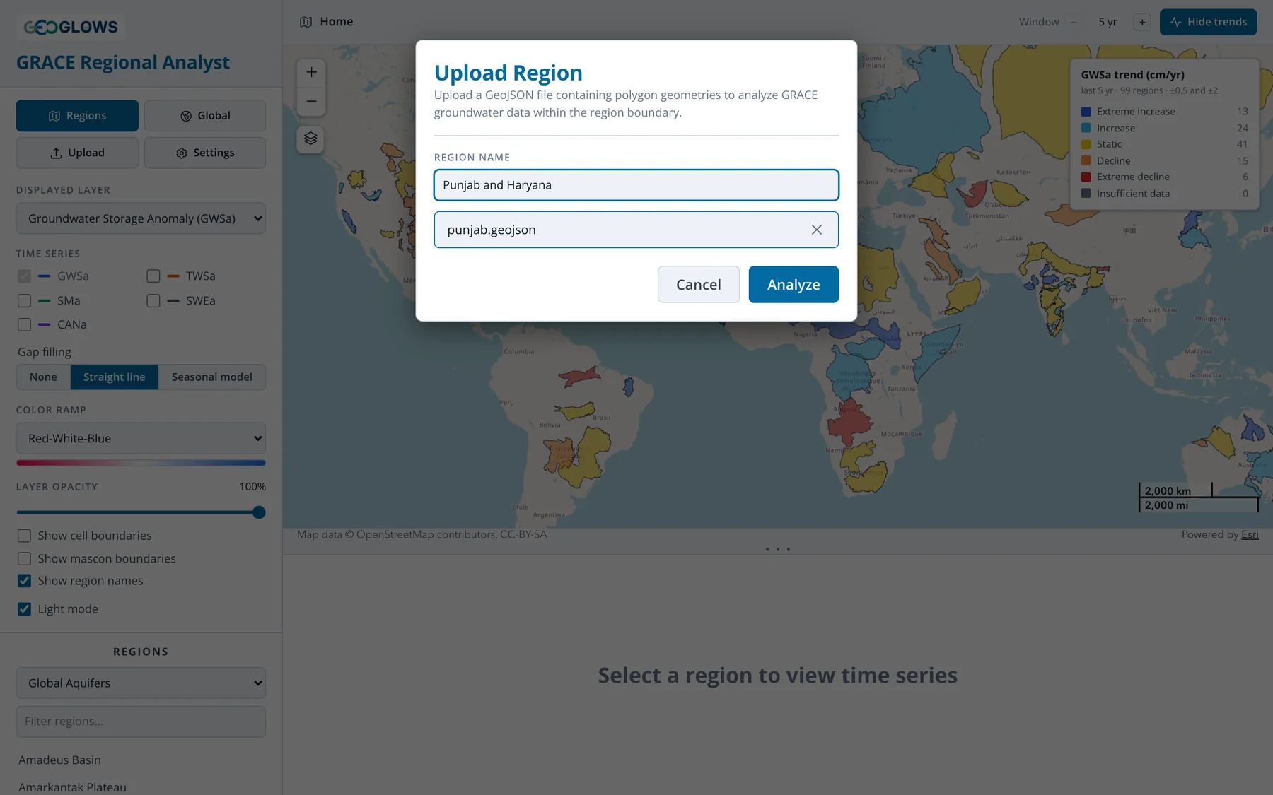Switch to the Global tab
The image size is (1273, 795).
point(205,115)
